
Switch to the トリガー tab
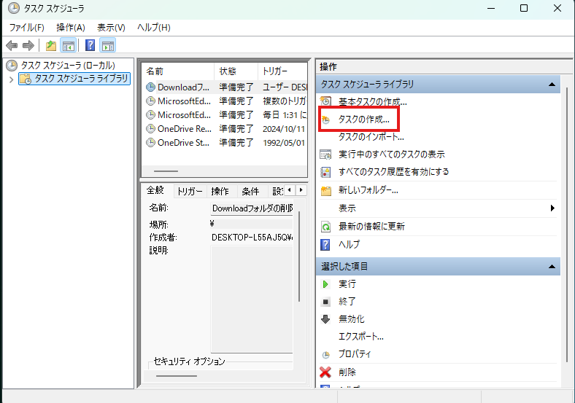190,191
